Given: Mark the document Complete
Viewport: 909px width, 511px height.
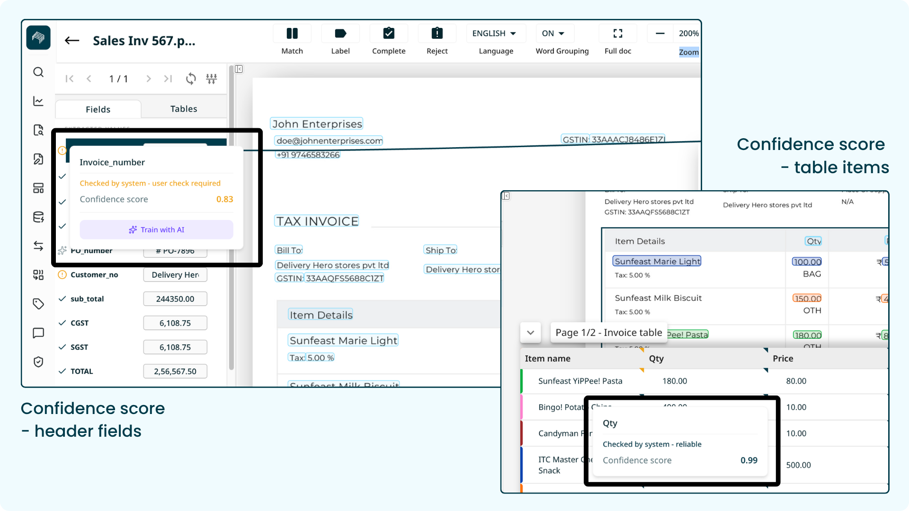Looking at the screenshot, I should (389, 33).
